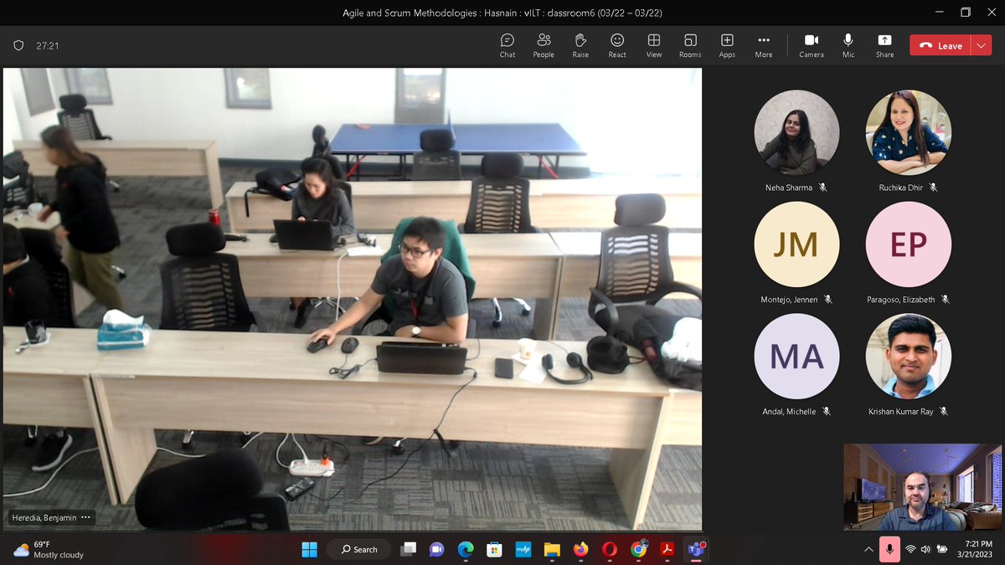Open the myHP app from the taskbar
The height and width of the screenshot is (565, 1005).
click(523, 549)
